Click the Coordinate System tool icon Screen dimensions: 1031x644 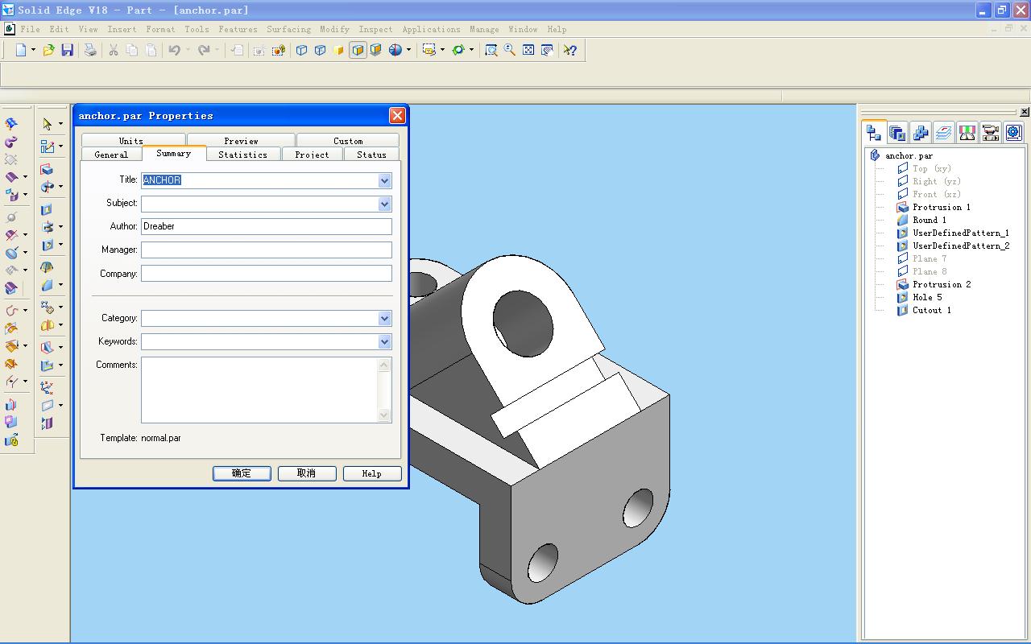pos(47,386)
